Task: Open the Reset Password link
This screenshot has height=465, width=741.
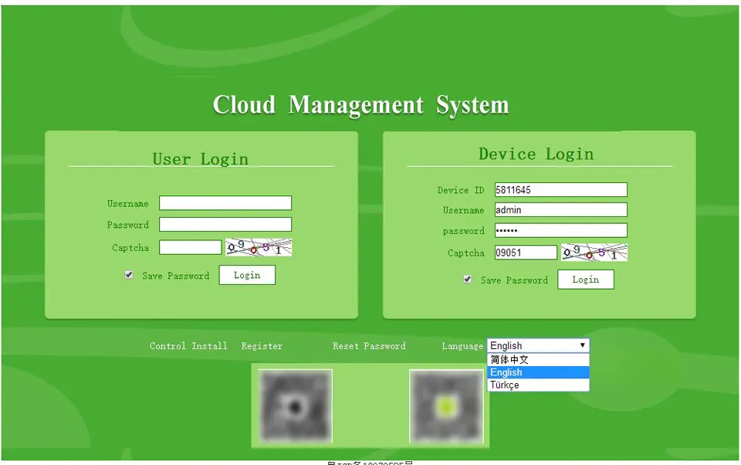Action: tap(369, 346)
